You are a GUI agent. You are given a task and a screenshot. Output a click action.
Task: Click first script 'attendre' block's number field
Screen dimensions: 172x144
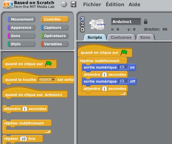tap(104, 75)
